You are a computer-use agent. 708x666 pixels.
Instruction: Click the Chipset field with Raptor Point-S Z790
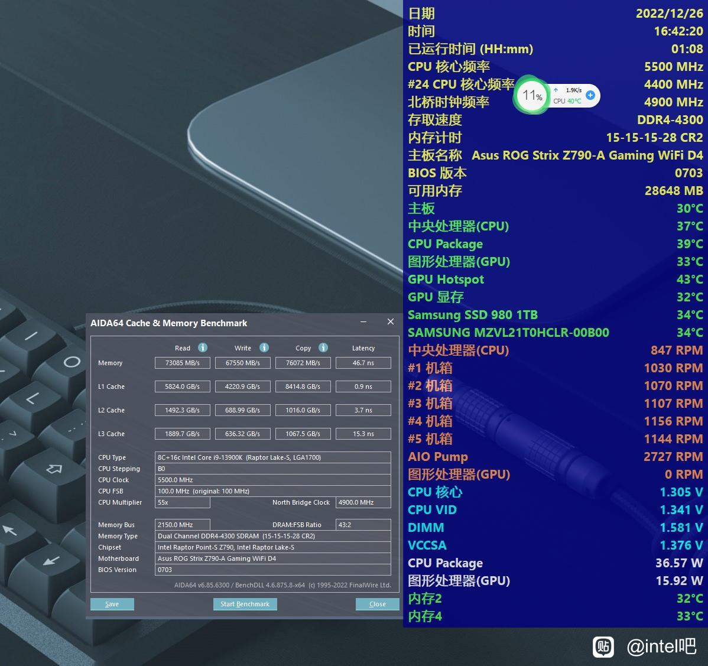[272, 547]
